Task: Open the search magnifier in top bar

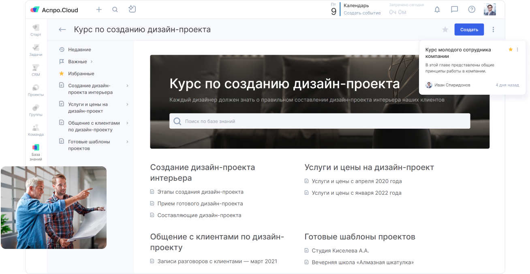Action: [x=115, y=10]
